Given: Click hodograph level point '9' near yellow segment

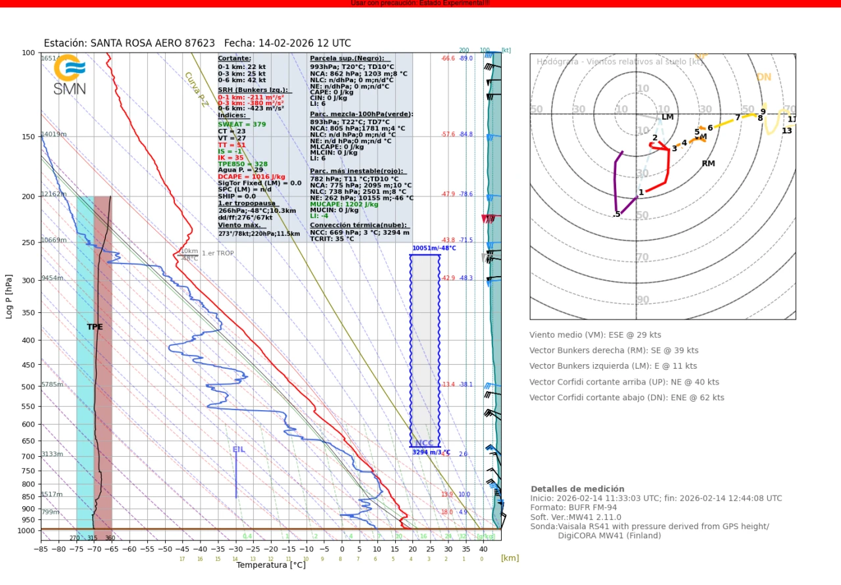Looking at the screenshot, I should click(763, 112).
